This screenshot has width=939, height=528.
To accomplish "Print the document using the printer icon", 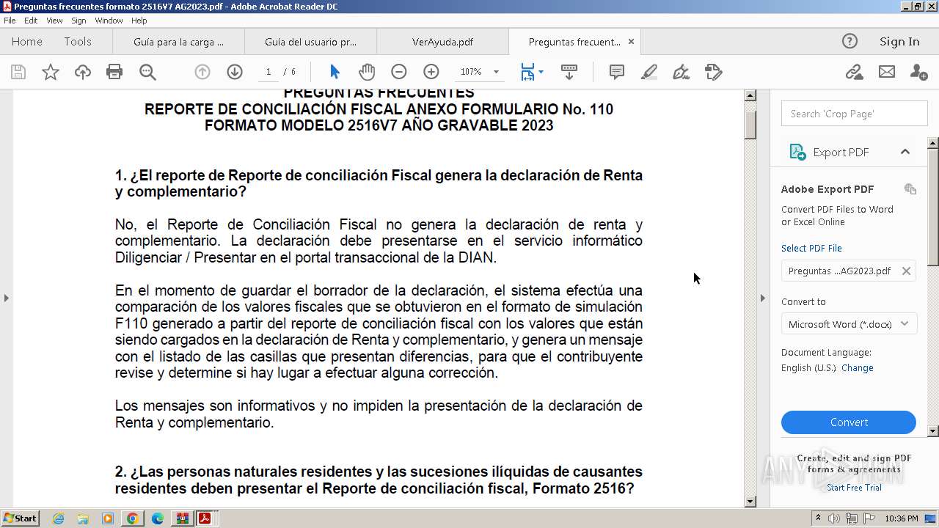I will coord(114,72).
